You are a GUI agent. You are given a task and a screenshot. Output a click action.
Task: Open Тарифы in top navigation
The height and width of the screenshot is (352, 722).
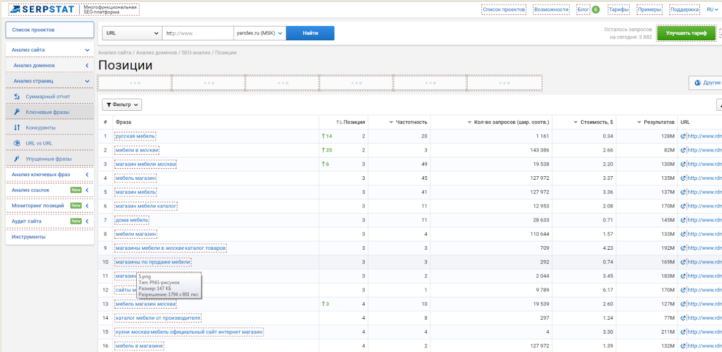point(618,9)
